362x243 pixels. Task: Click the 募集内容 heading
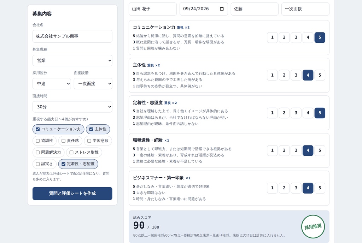click(42, 14)
